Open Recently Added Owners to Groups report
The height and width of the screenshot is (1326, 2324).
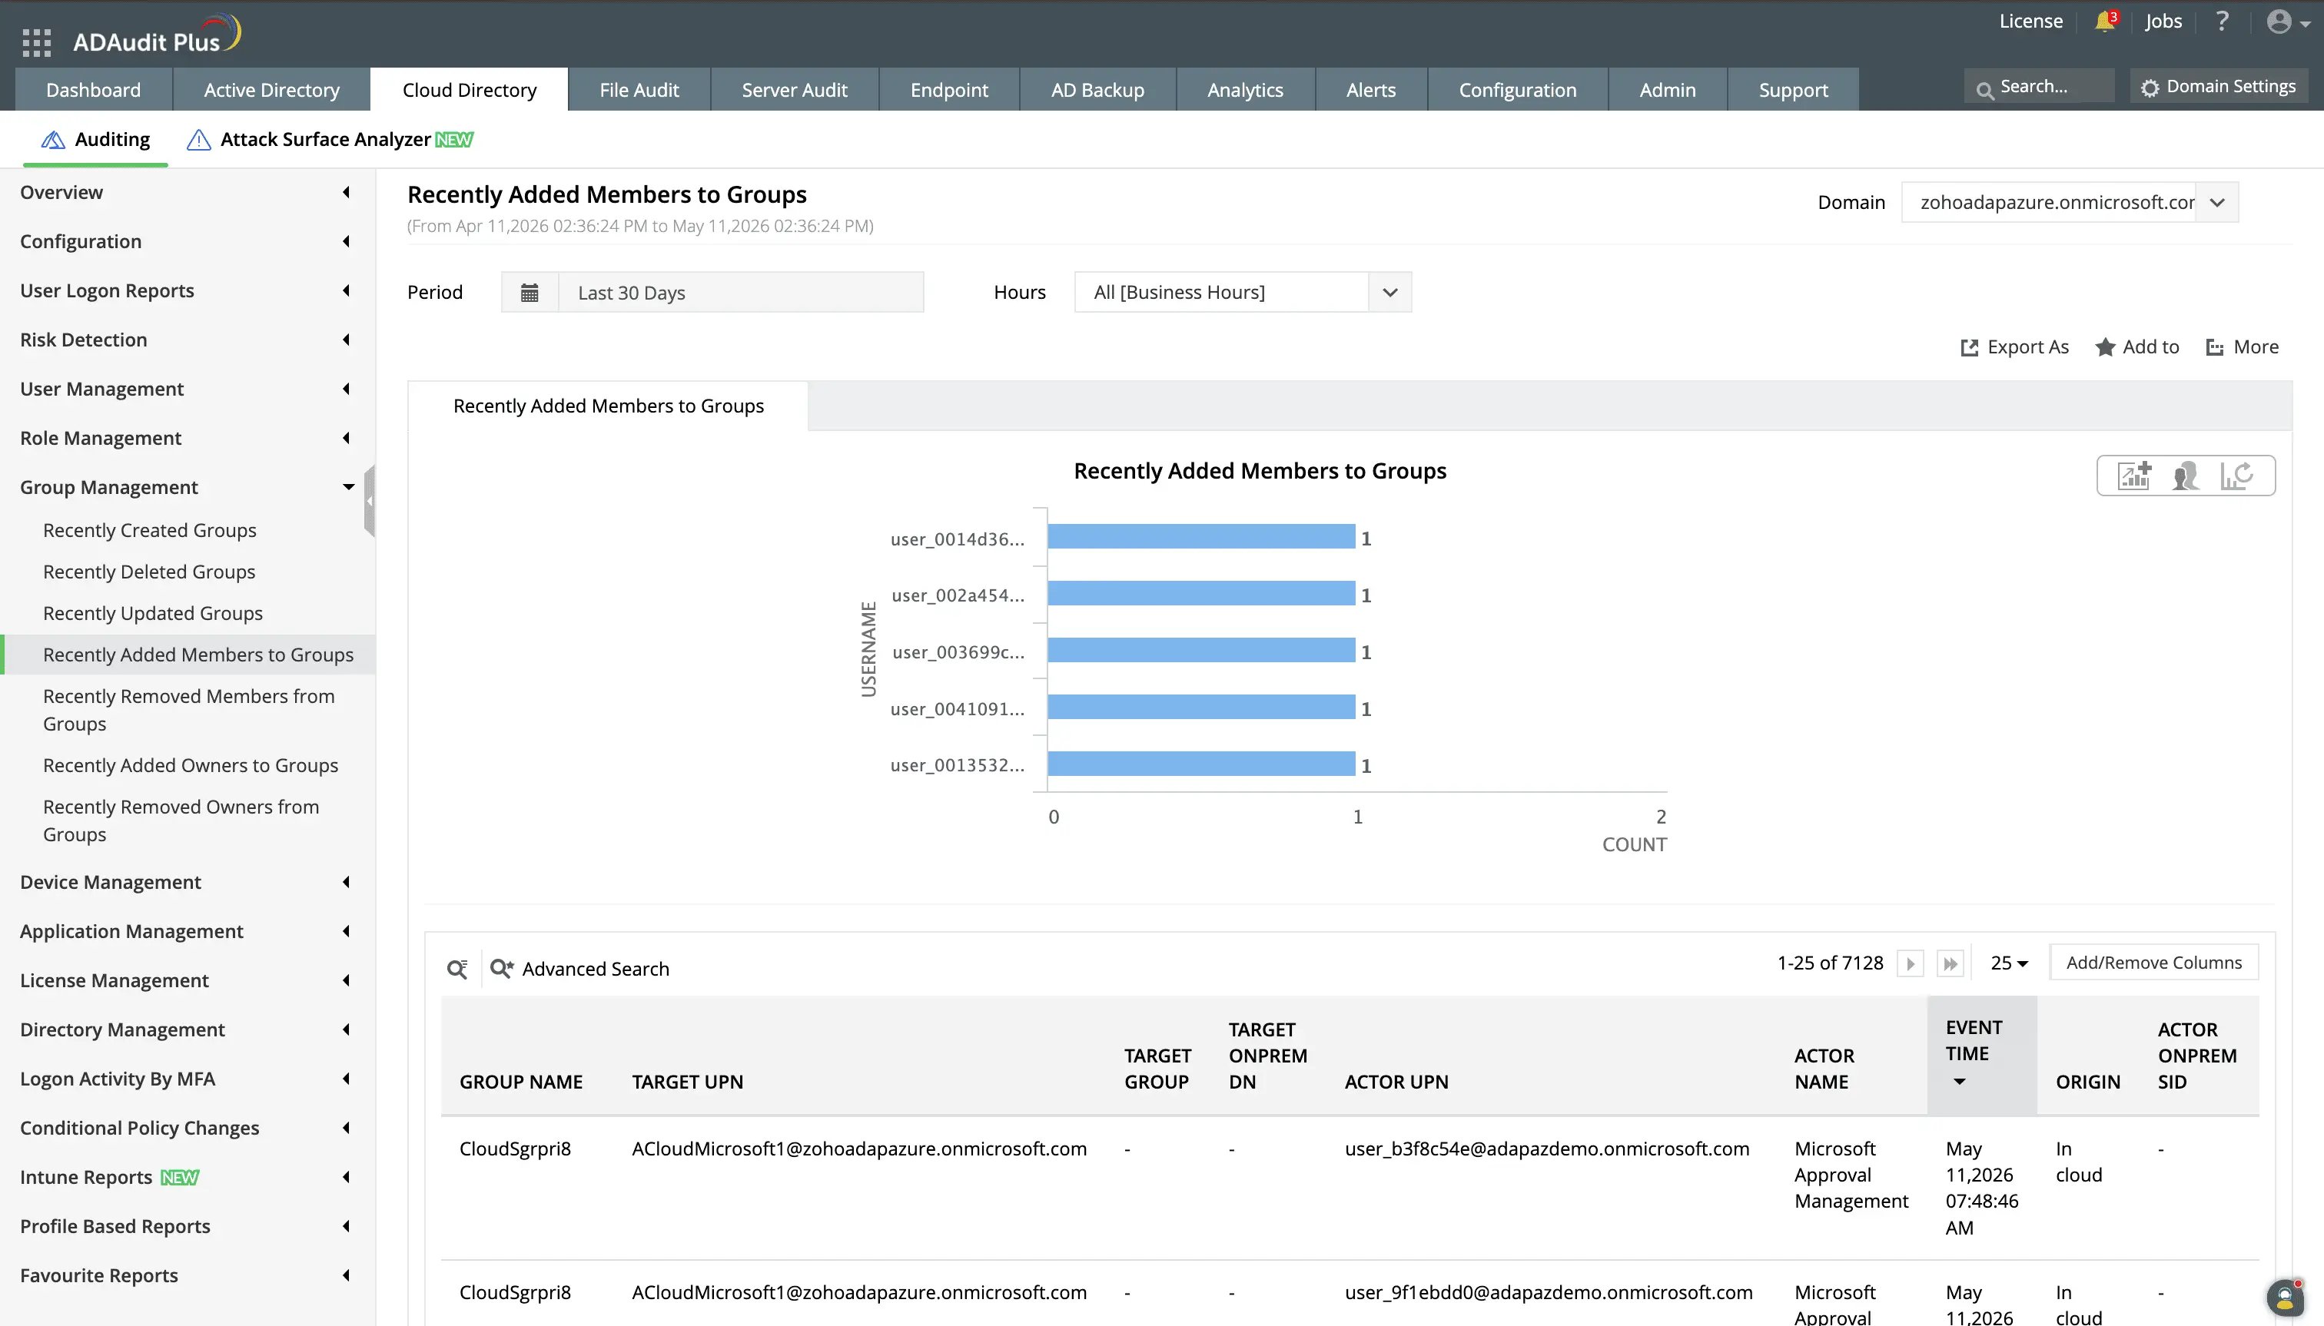pos(191,766)
